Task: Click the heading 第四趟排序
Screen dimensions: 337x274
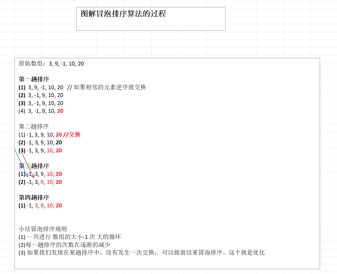Action: 34,197
